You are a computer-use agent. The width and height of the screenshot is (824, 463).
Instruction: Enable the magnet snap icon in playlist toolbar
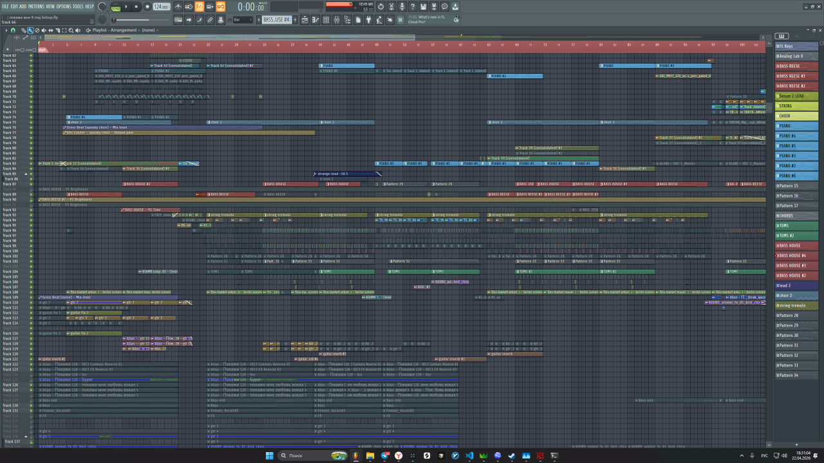(x=13, y=30)
